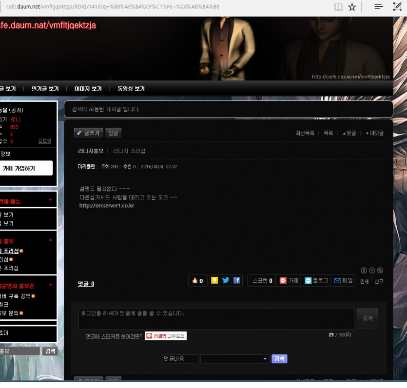Share the post on Twitter

[226, 280]
